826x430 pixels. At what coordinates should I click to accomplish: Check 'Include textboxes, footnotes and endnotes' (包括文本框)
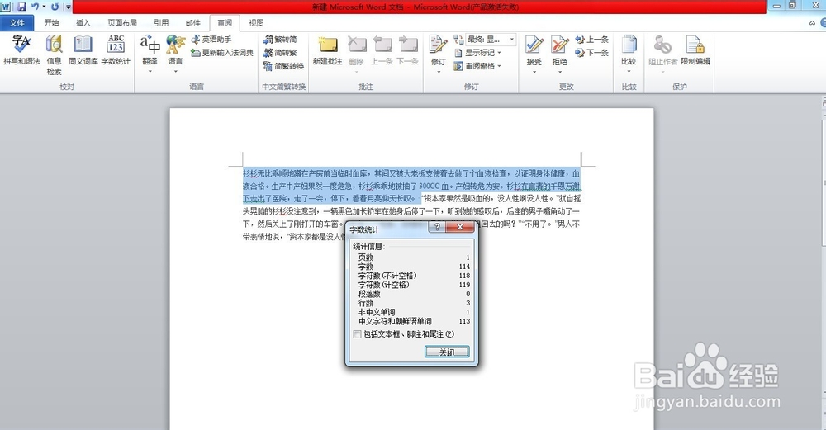[357, 334]
